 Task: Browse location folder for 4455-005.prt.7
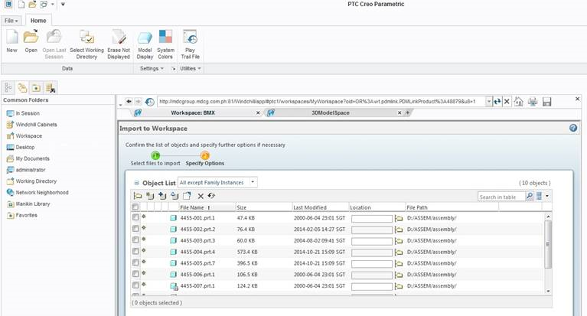click(x=399, y=263)
